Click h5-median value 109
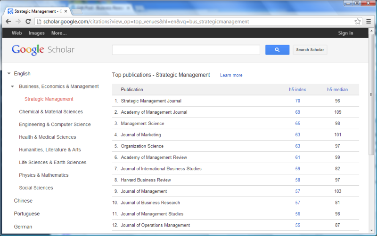The height and width of the screenshot is (236, 377). click(337, 112)
